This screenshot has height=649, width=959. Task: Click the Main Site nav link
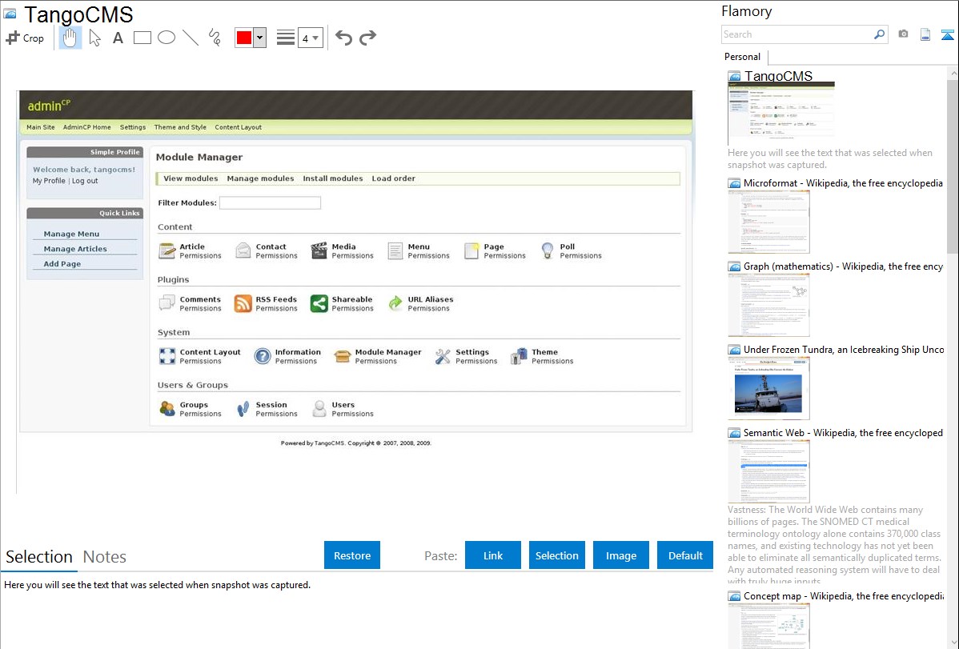click(x=40, y=127)
